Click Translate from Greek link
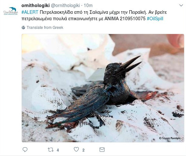The image size is (186, 156). coord(45,28)
